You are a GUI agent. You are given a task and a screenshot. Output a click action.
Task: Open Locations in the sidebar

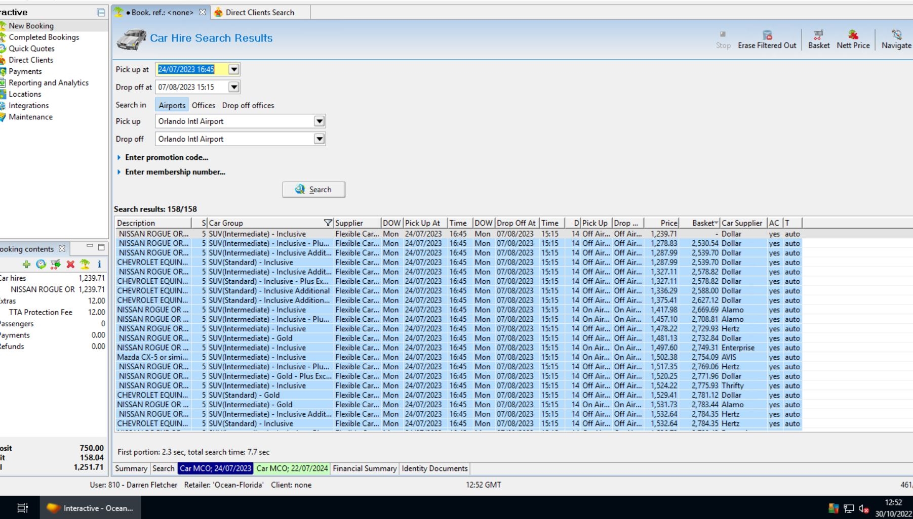[25, 94]
